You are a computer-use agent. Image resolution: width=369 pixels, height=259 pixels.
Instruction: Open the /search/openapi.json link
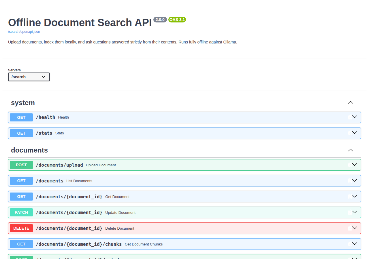click(x=24, y=32)
